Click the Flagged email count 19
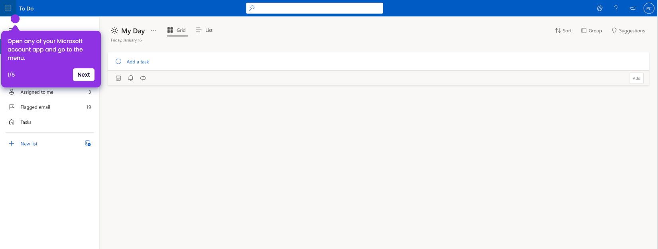Viewport: 658px width, 249px height. tap(89, 107)
